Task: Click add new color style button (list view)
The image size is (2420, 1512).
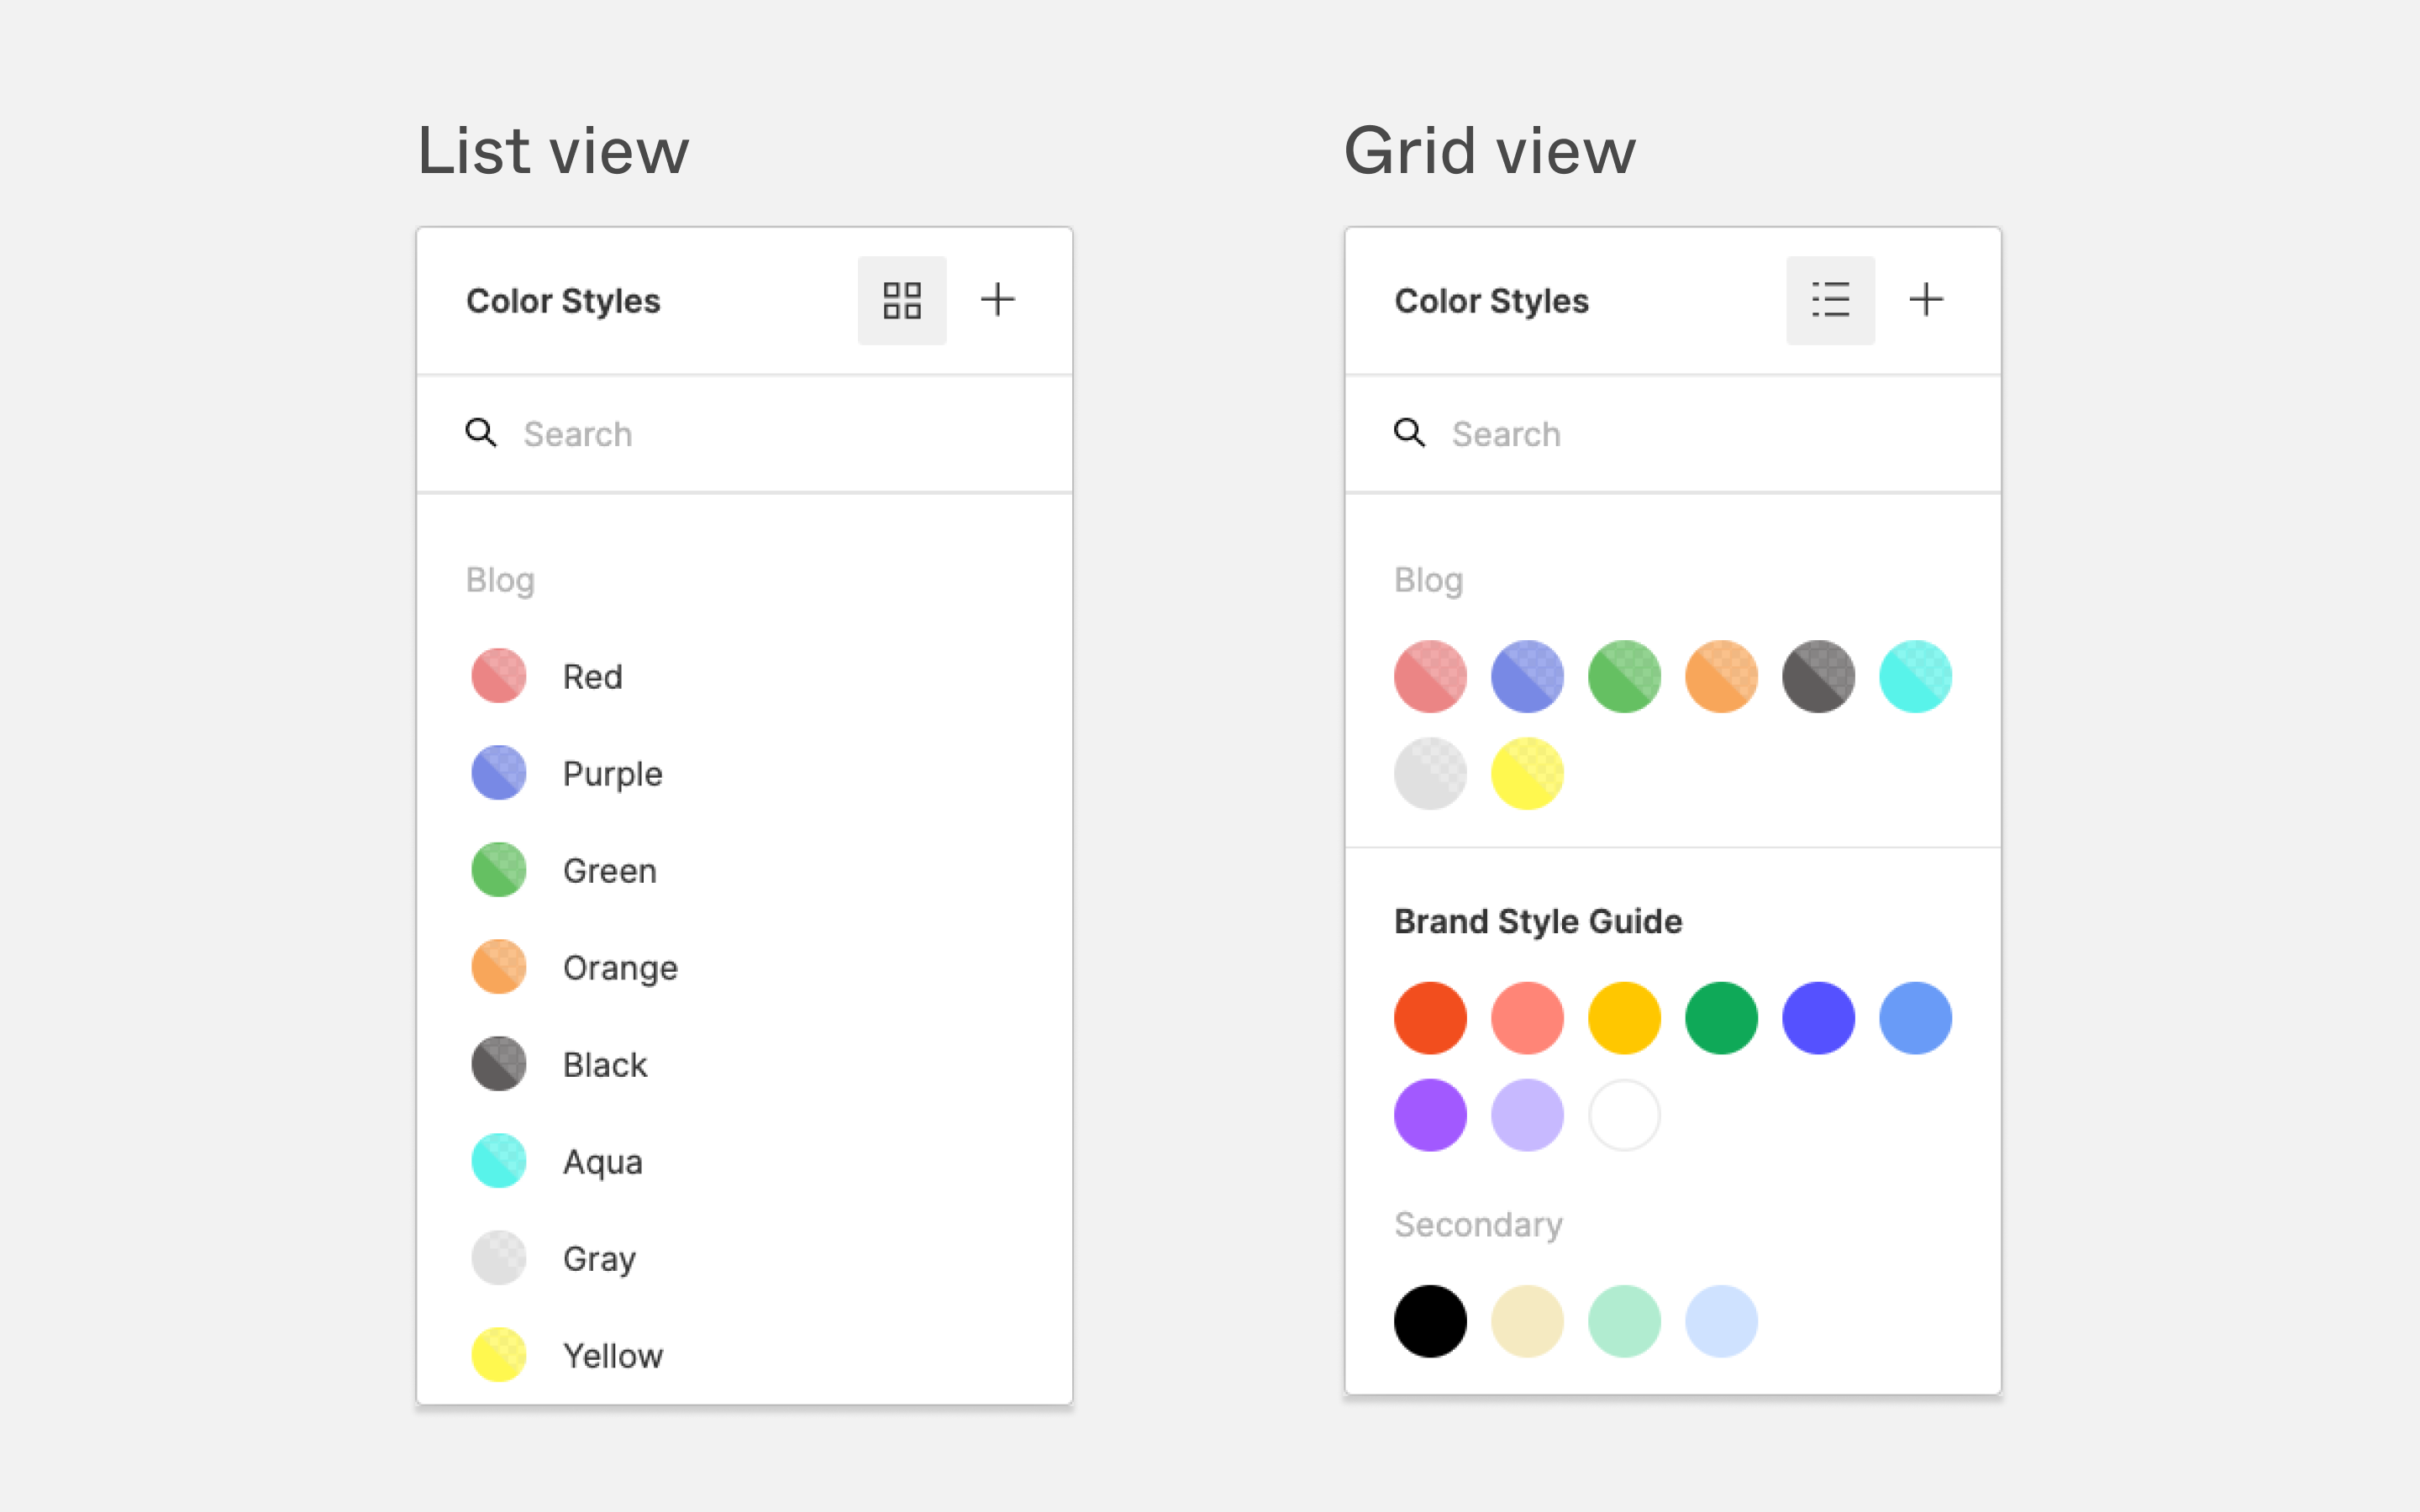Action: click(x=998, y=300)
